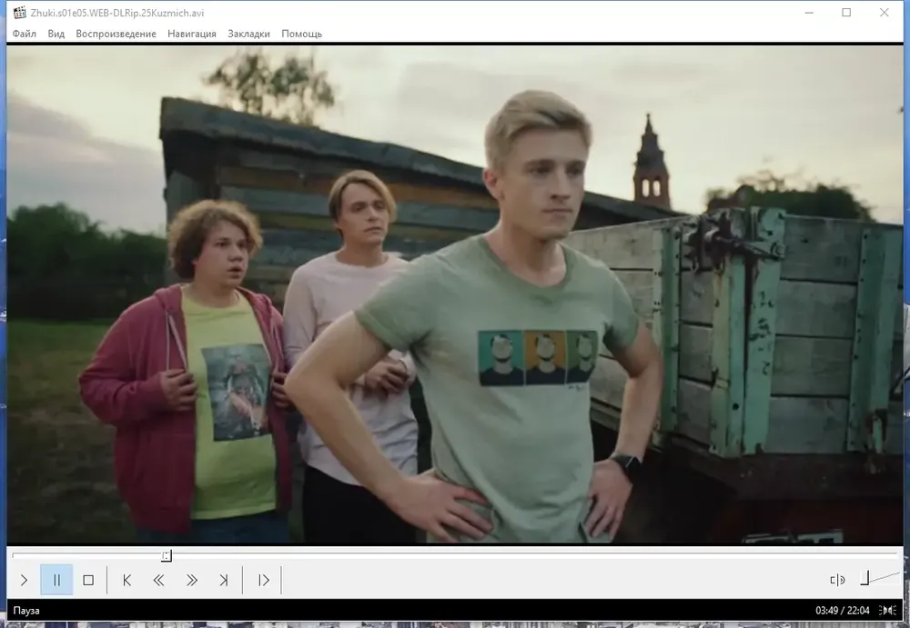This screenshot has width=910, height=628.
Task: Show the Закладки menu
Action: [x=249, y=34]
